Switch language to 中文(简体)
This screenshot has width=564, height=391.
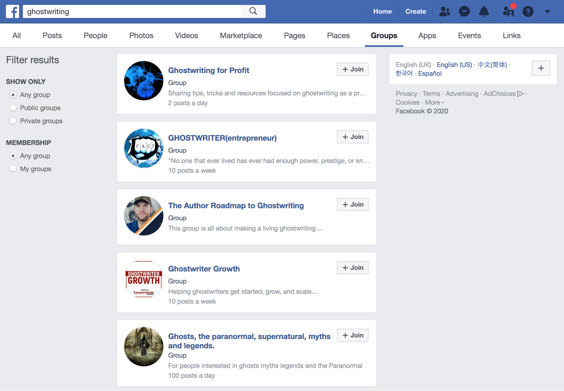tap(492, 65)
